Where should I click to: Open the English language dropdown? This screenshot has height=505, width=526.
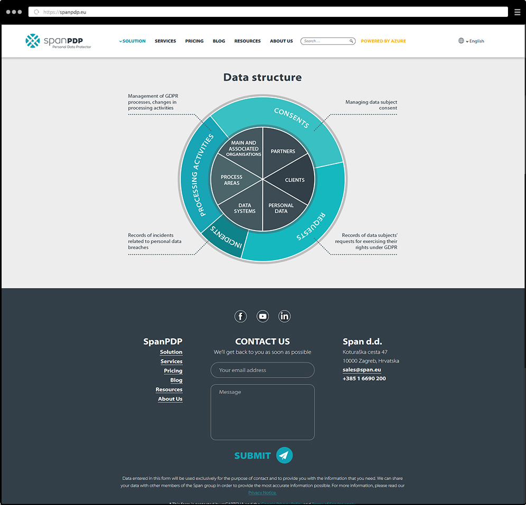tap(476, 41)
